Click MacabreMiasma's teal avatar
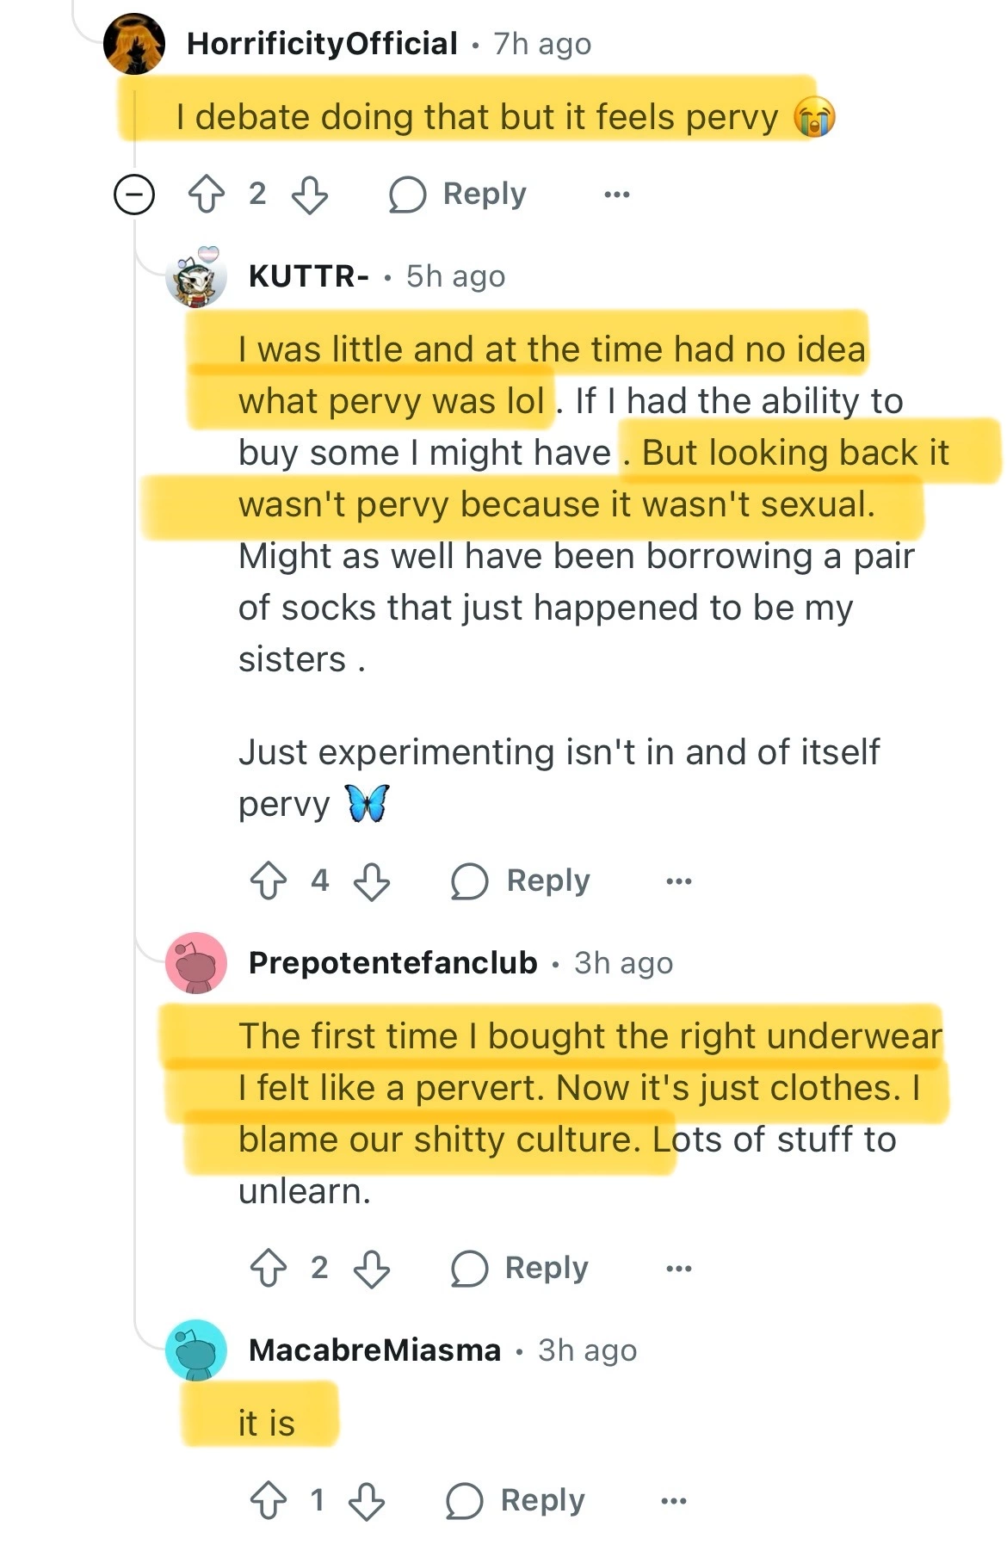This screenshot has height=1563, width=1007. click(x=196, y=1350)
